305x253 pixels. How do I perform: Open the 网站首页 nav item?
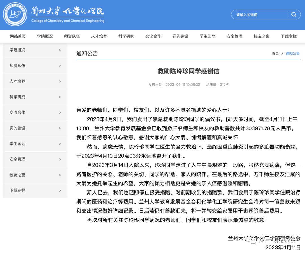18,36
